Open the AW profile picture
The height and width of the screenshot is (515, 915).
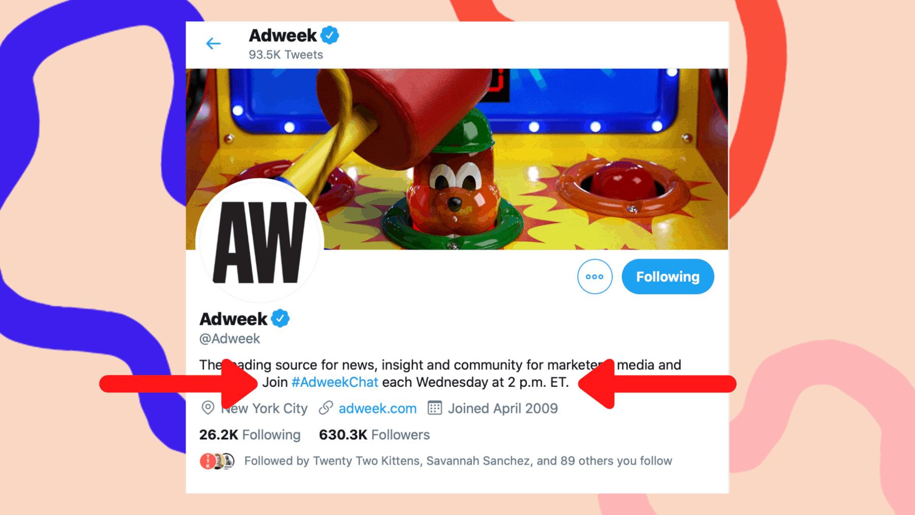260,241
